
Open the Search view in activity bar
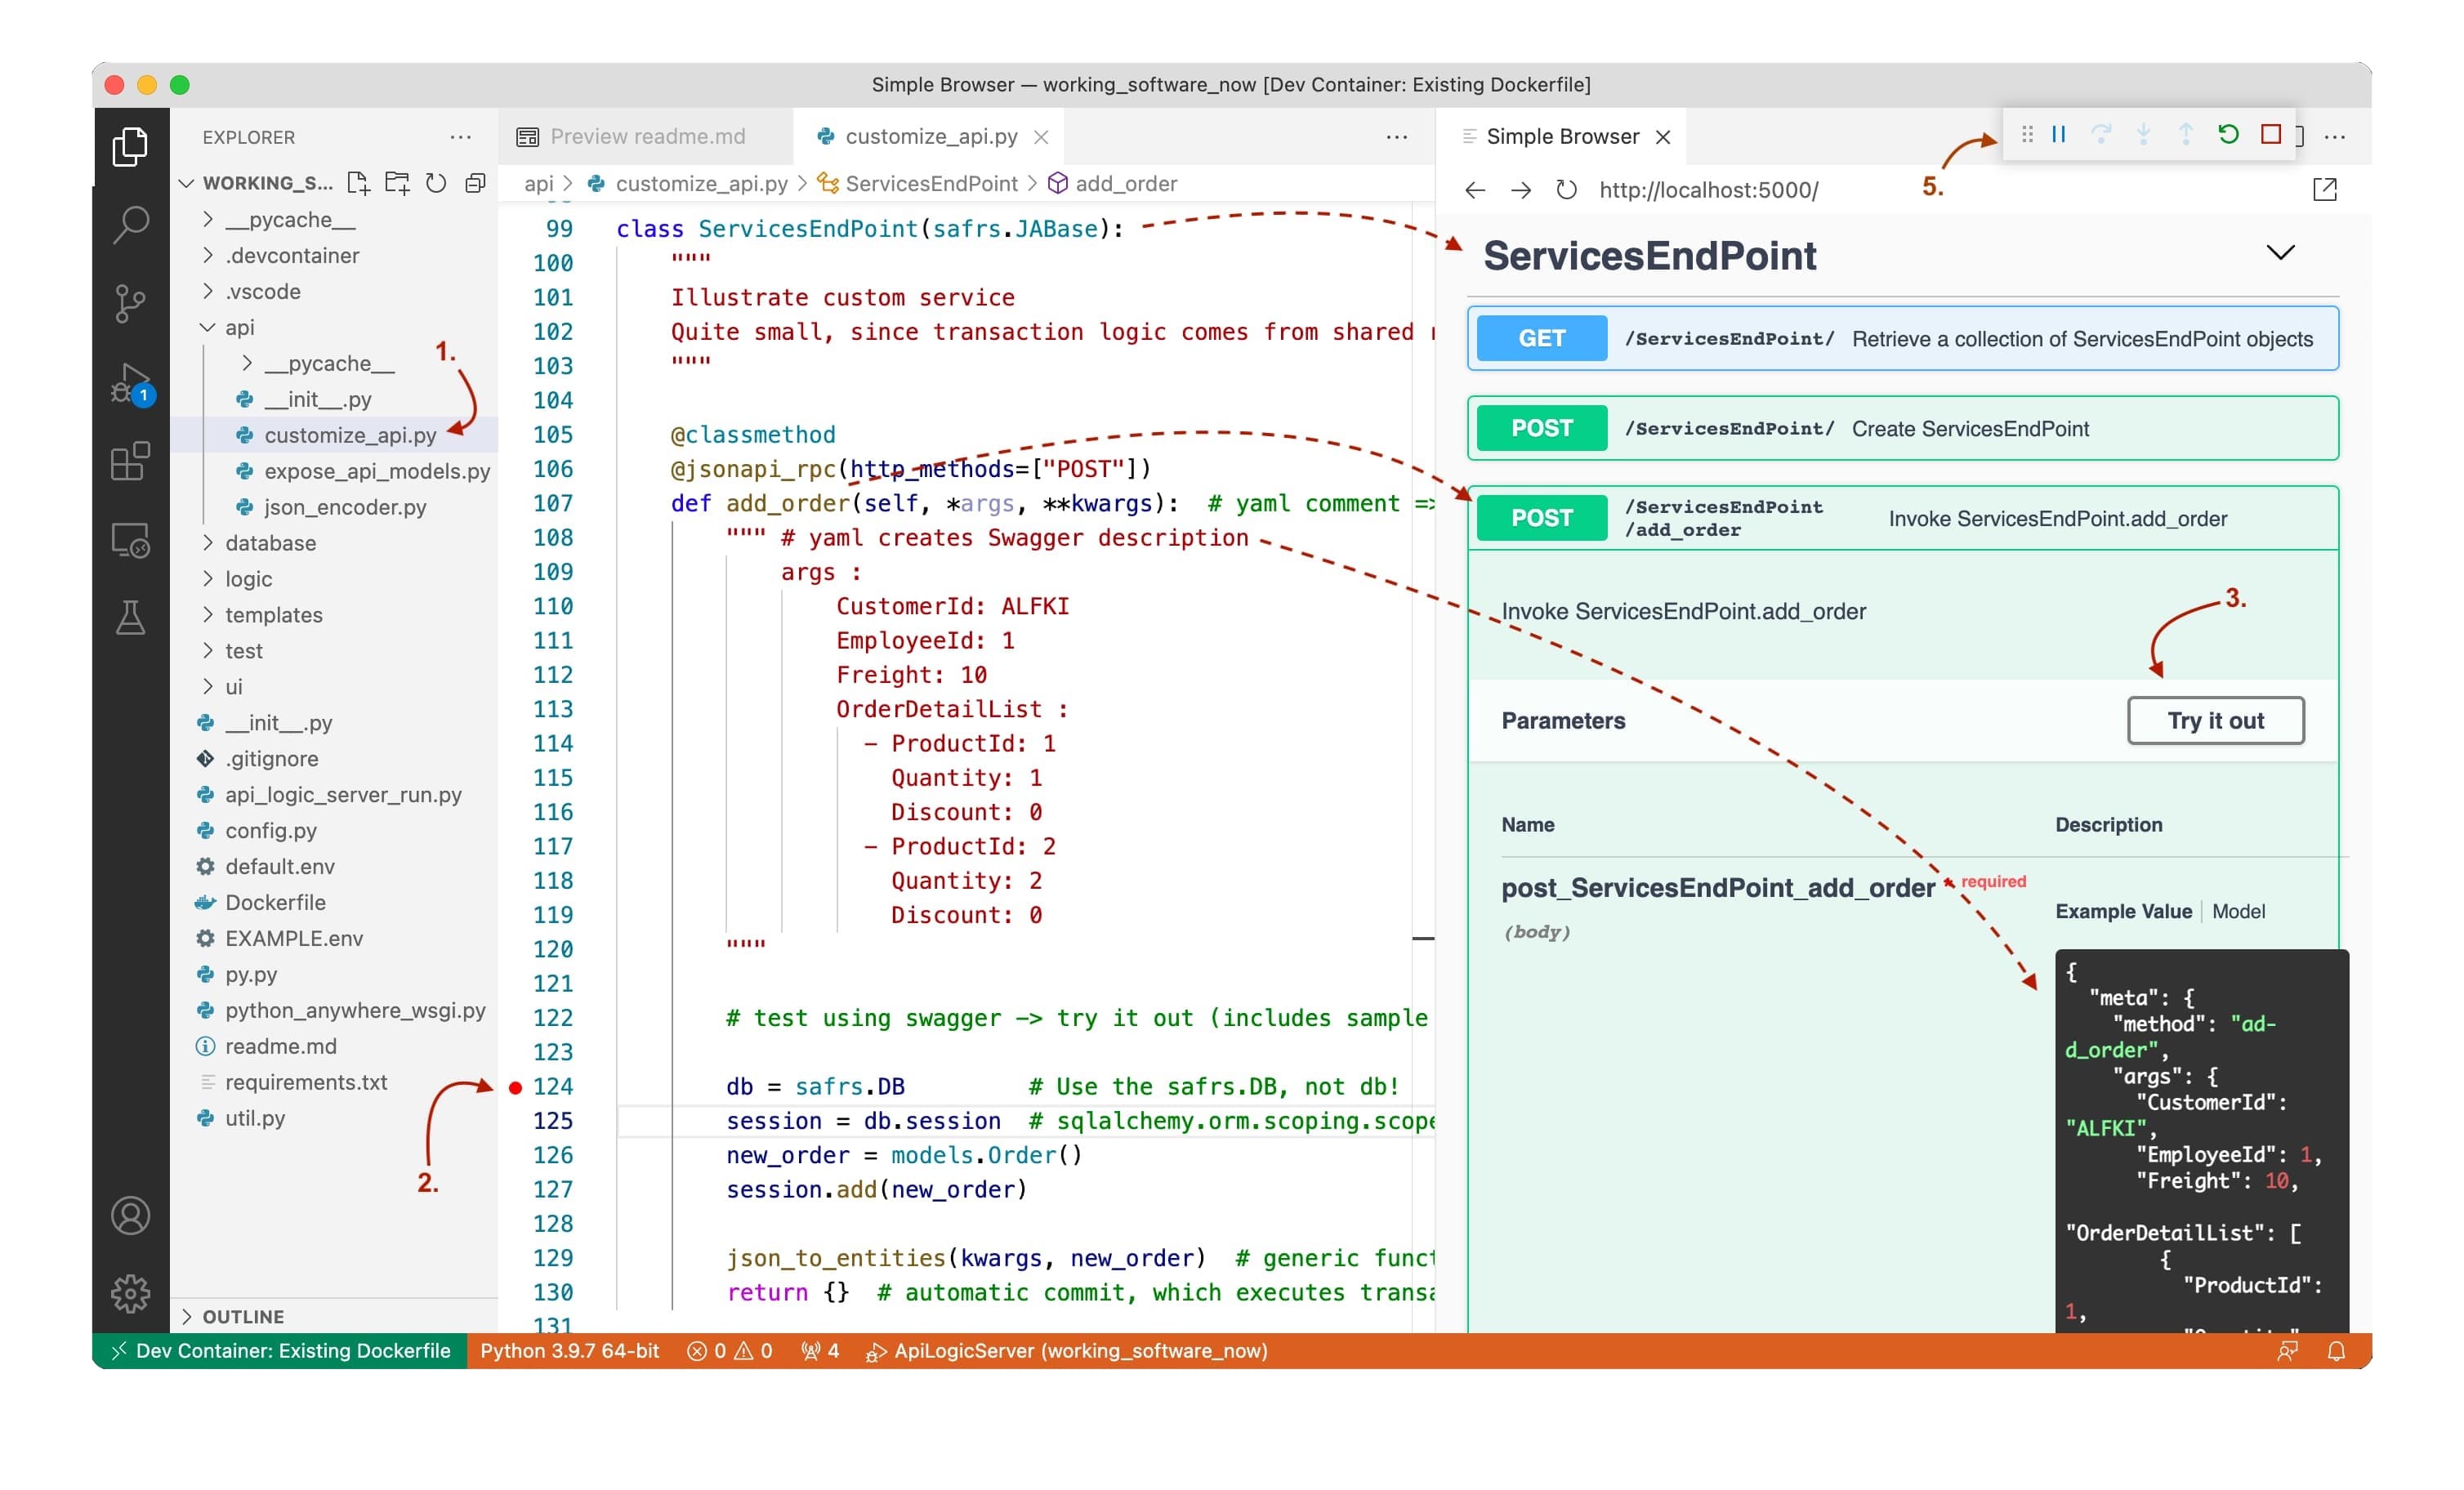tap(130, 224)
